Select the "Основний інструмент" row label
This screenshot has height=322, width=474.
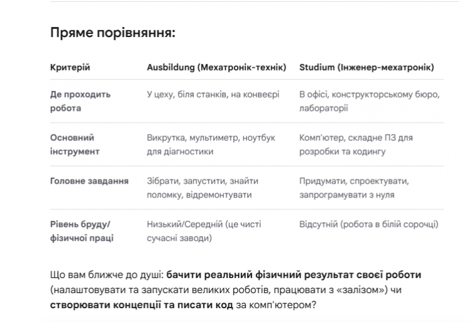pyautogui.click(x=75, y=145)
